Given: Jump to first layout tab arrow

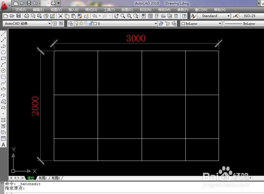Looking at the screenshot, I should (11, 178).
